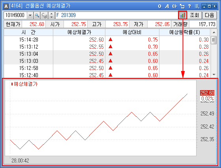221x168 pixels.
Task: Click the table scrollbar down arrow
Action: pos(214,75)
